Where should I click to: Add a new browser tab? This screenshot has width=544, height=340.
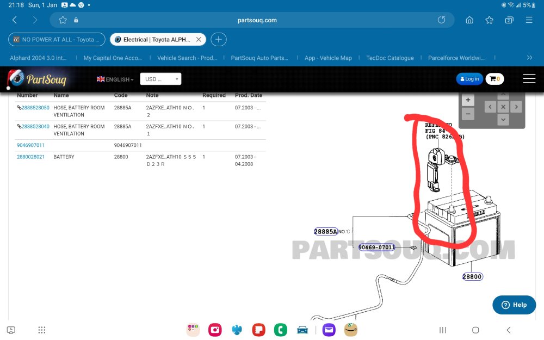tap(219, 40)
